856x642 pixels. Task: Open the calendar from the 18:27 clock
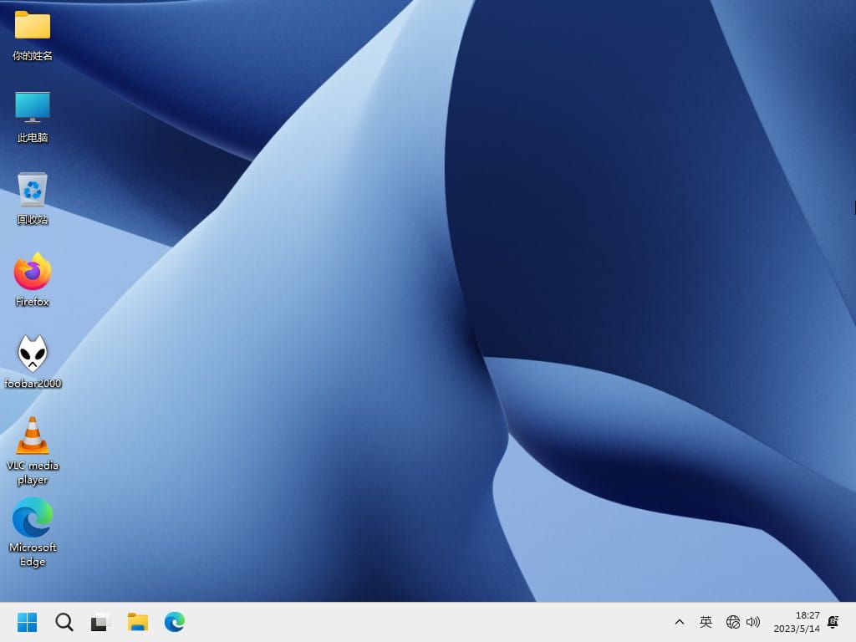[x=797, y=622]
